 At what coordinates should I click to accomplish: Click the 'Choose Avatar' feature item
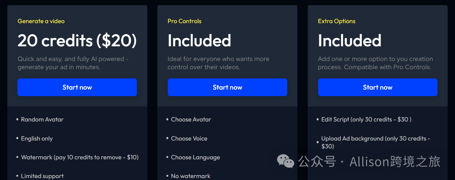tap(191, 120)
